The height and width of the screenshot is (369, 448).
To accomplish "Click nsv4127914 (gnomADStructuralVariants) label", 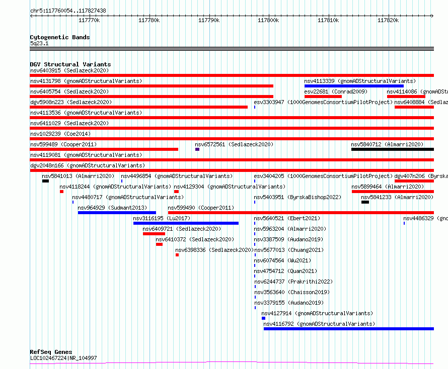I will (x=317, y=313).
